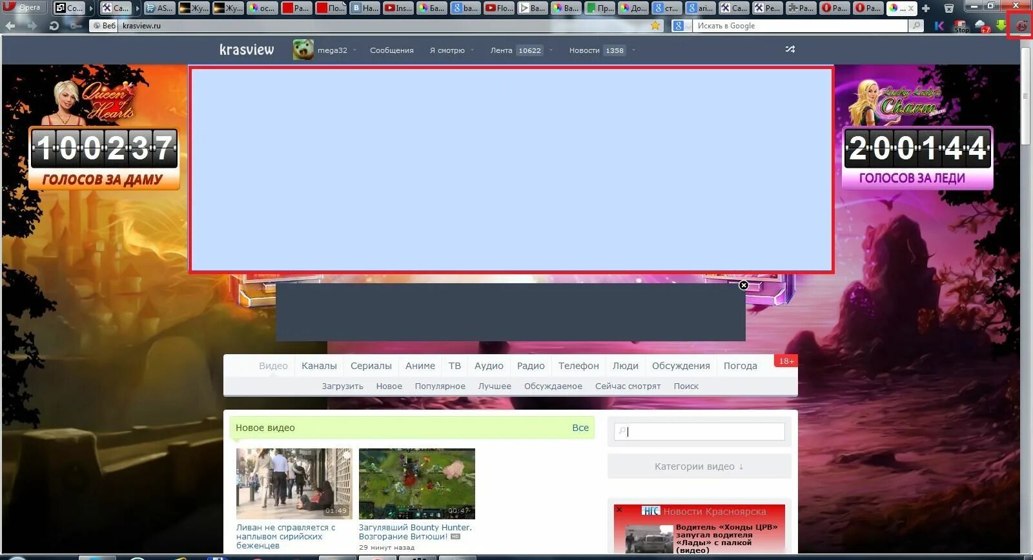1033x560 pixels.
Task: Open the Обсуждения section
Action: click(681, 366)
